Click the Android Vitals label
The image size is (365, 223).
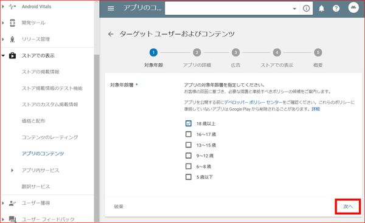pos(36,7)
